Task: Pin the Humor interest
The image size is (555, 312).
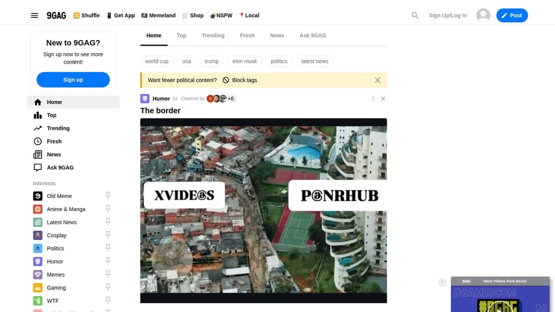Action: 108,262
